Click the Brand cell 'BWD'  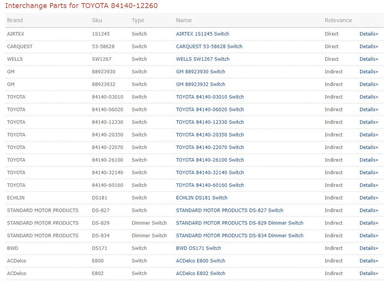point(13,248)
